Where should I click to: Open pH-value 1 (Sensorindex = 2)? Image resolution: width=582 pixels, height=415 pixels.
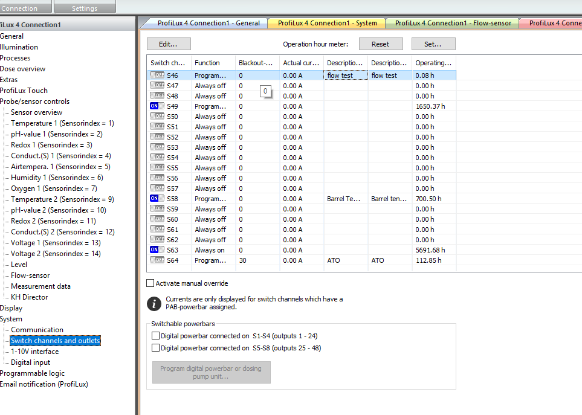point(56,134)
